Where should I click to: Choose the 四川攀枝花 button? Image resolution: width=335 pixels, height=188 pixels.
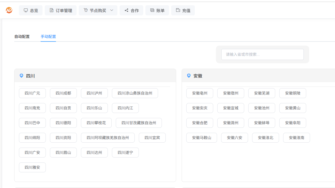tap(96, 123)
